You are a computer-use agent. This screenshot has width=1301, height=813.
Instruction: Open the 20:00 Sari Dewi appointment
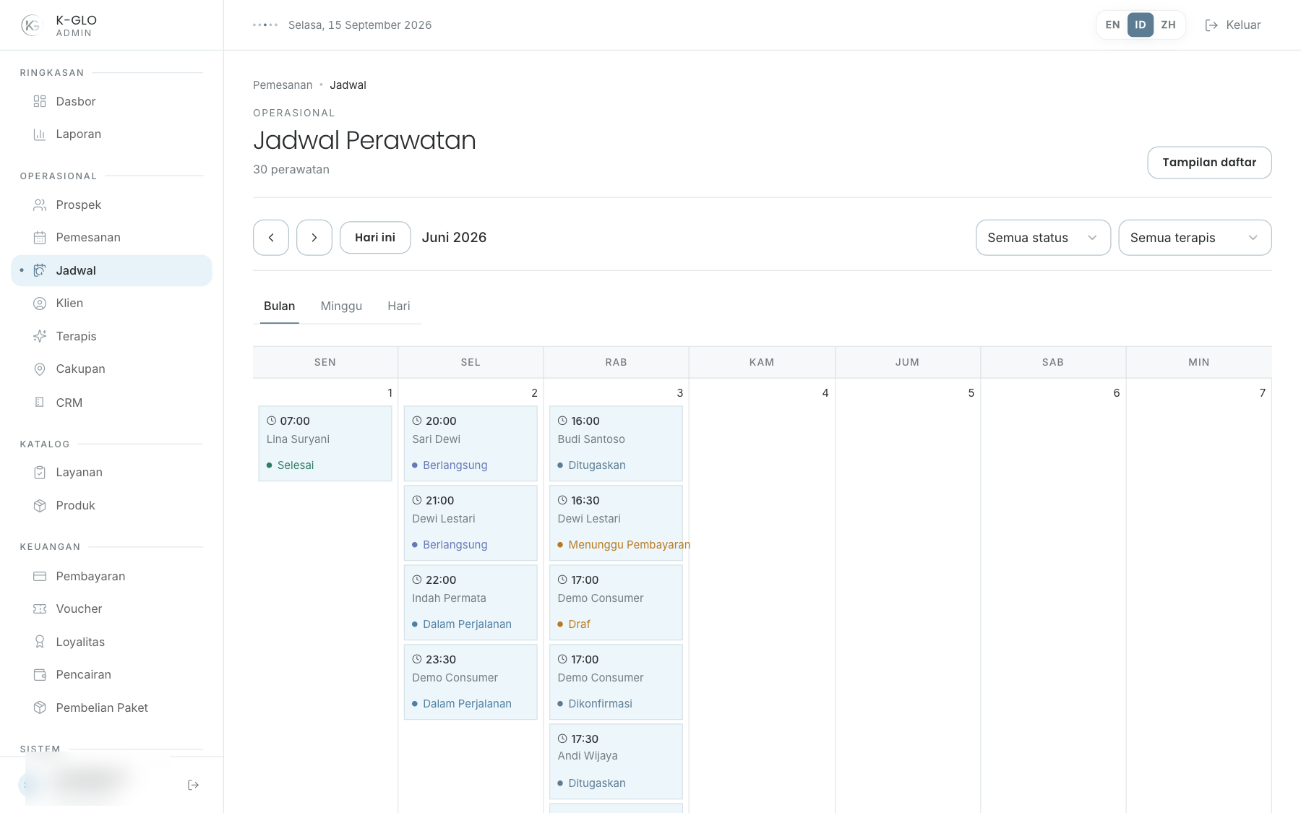coord(471,444)
